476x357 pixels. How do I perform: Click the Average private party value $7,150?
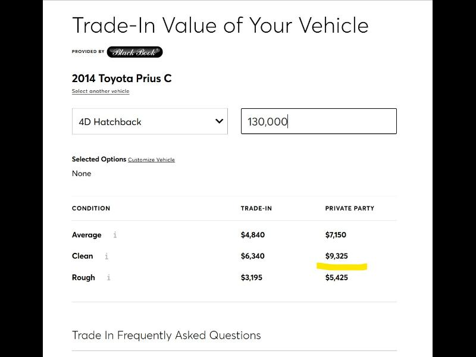click(336, 235)
